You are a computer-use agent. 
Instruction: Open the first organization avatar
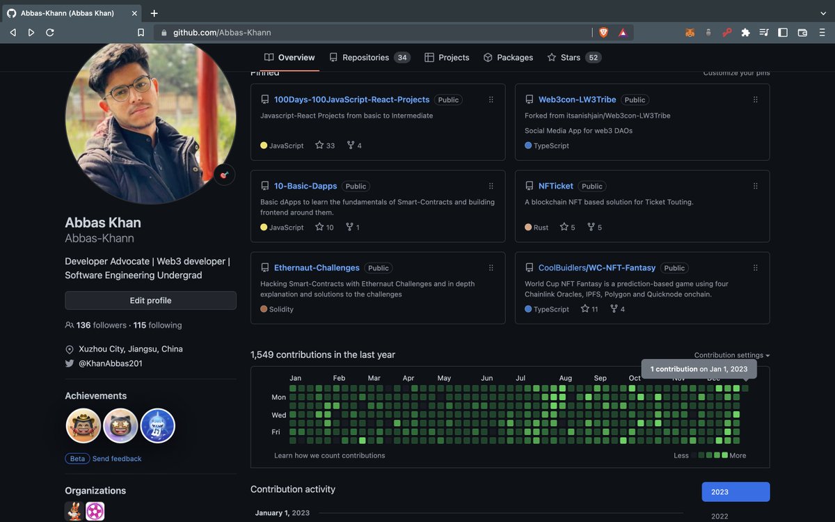click(x=74, y=512)
